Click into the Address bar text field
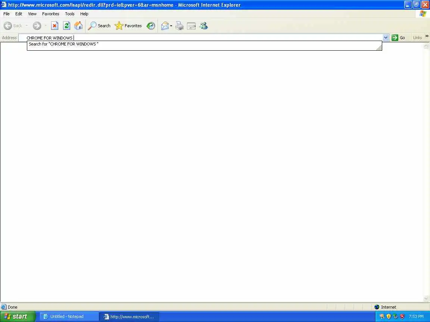This screenshot has width=430, height=322. coord(200,38)
